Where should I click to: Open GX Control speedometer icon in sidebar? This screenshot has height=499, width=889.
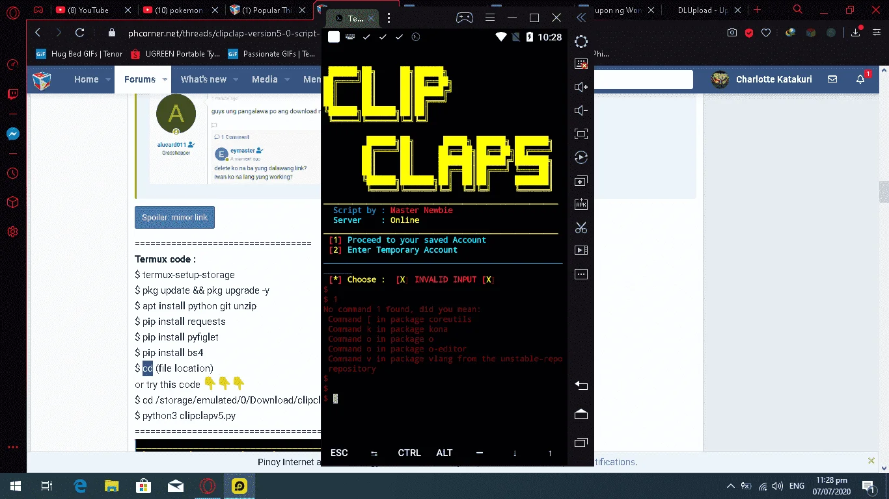pos(12,64)
